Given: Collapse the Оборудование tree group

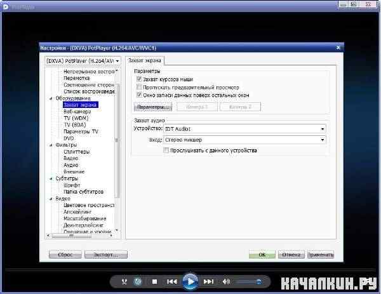Looking at the screenshot, I should tap(51, 98).
